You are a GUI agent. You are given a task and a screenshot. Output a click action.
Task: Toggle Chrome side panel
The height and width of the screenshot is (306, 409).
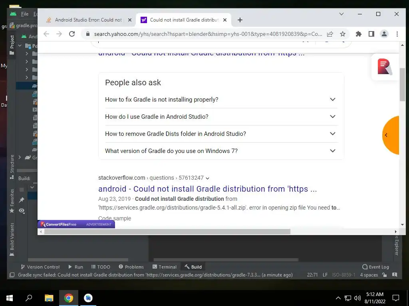(x=371, y=34)
